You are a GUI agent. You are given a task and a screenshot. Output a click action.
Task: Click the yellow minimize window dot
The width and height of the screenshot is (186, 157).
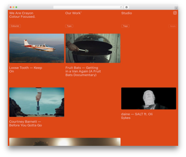tap(13, 7)
